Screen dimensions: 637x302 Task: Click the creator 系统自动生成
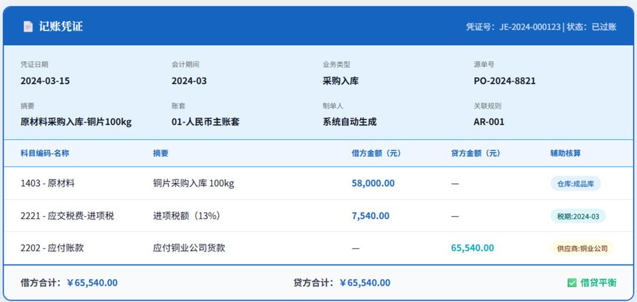[349, 122]
